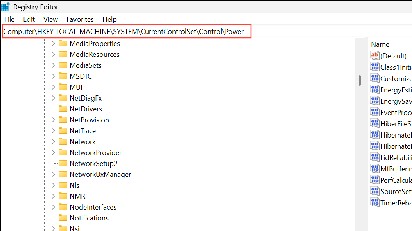
Task: Select the MUI folder icon
Action: 63,87
